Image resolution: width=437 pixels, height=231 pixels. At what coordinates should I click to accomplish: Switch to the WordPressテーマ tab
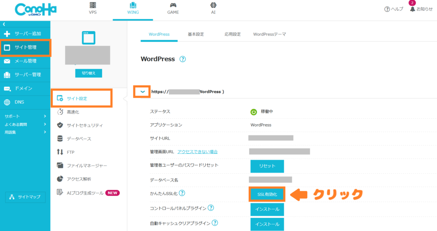coord(270,34)
